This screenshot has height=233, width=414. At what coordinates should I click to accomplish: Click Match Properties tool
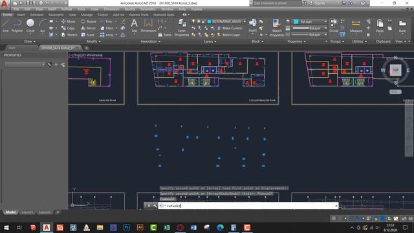(277, 28)
